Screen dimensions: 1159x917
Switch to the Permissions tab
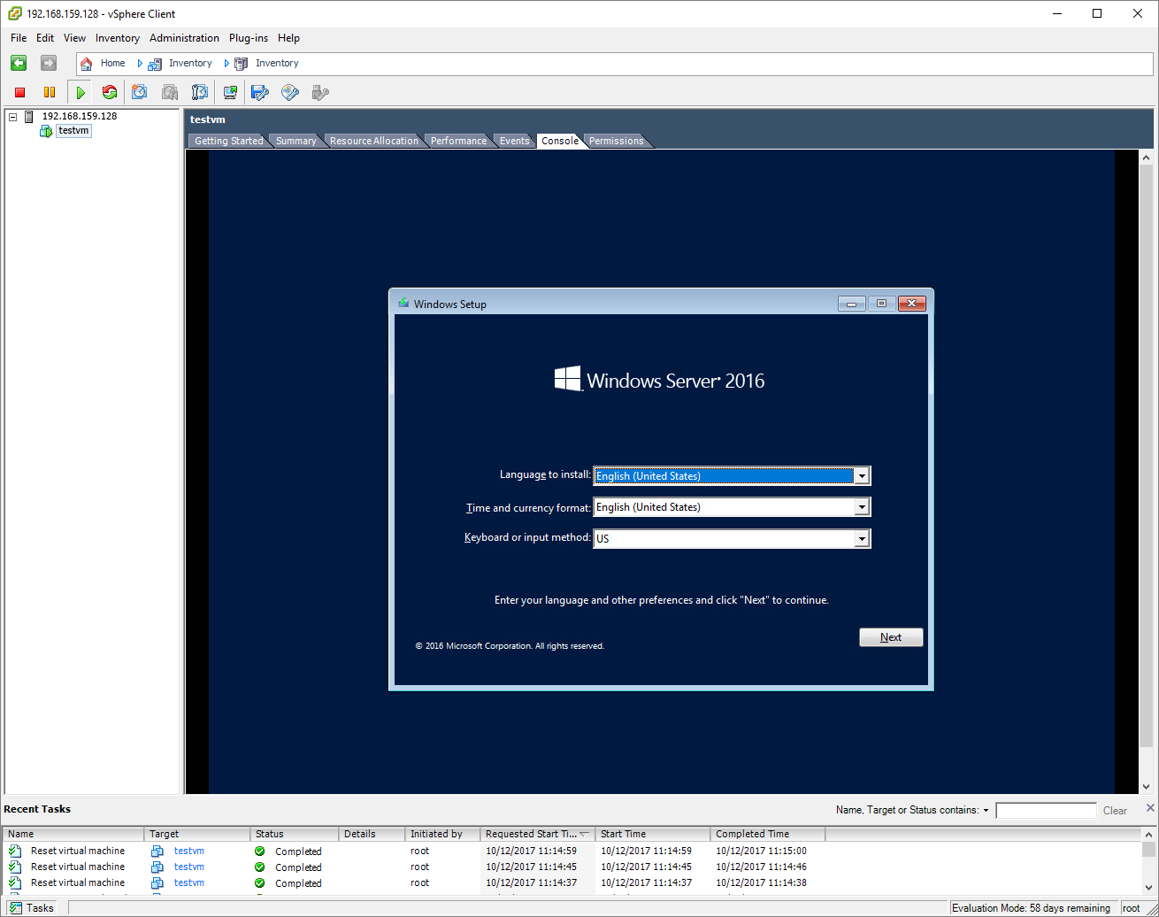(616, 141)
